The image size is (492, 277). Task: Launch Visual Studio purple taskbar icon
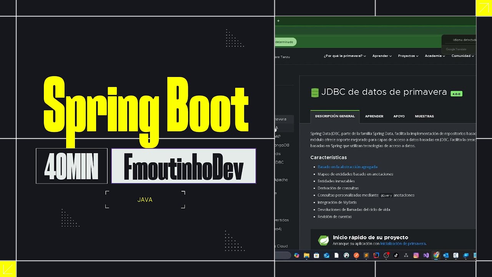tap(426, 255)
